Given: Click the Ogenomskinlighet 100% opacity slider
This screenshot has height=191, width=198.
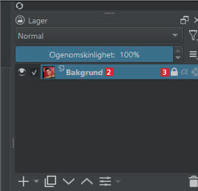Looking at the screenshot, I should pyautogui.click(x=94, y=54).
